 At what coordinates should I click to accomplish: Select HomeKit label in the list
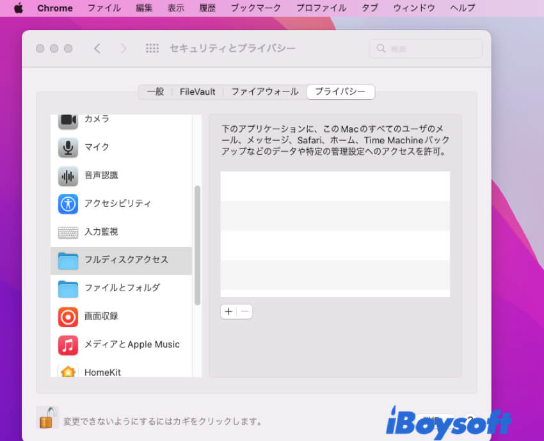point(102,373)
